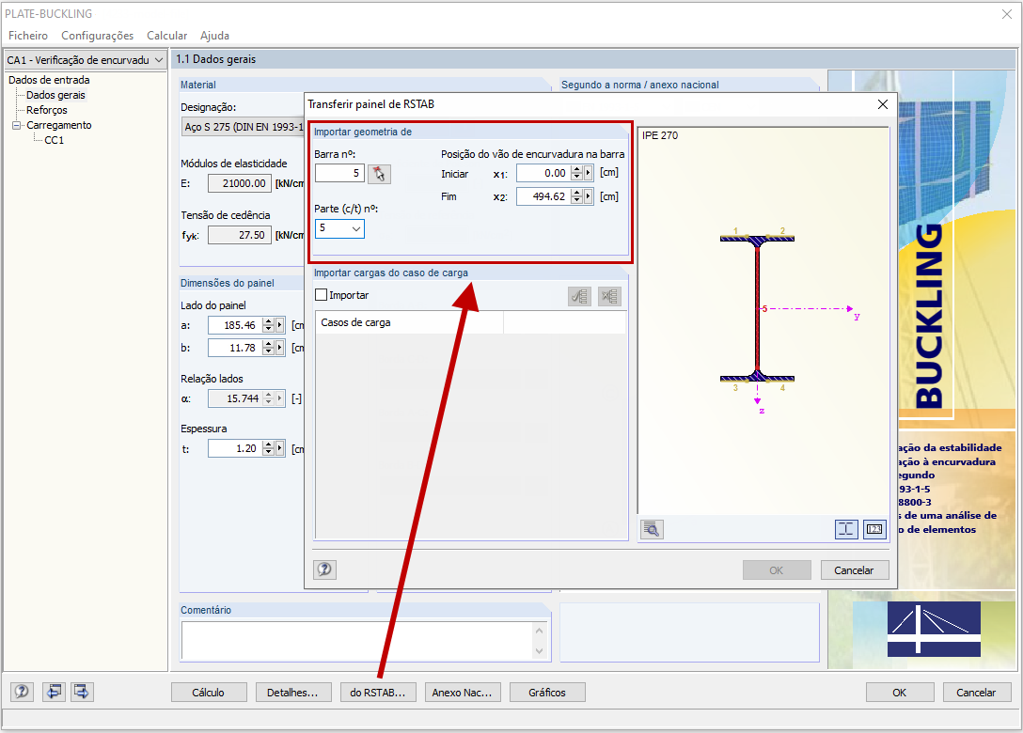The width and height of the screenshot is (1023, 733).
Task: Click the select all load cases icon
Action: click(x=579, y=297)
